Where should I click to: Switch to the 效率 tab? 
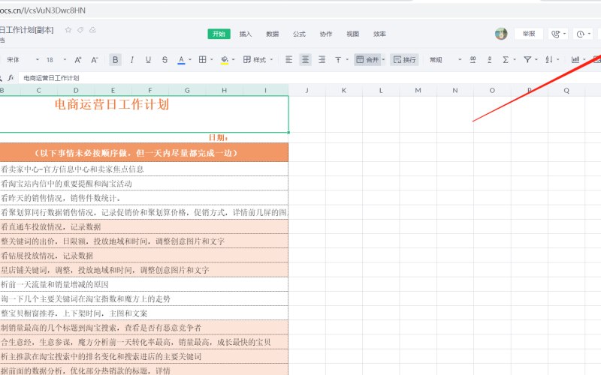click(380, 34)
